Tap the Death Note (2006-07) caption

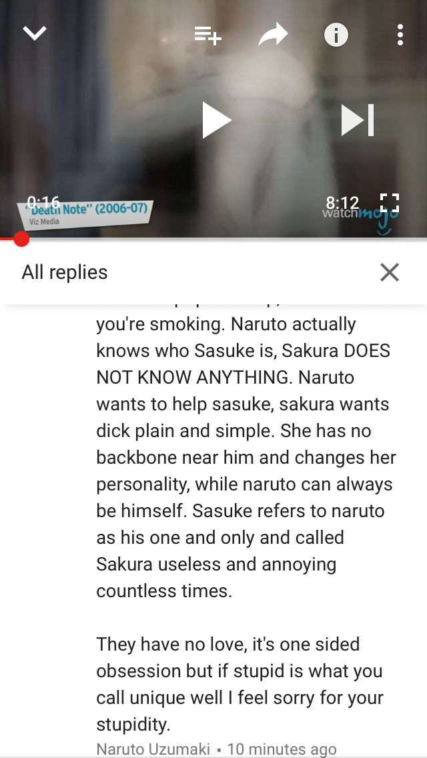point(85,214)
